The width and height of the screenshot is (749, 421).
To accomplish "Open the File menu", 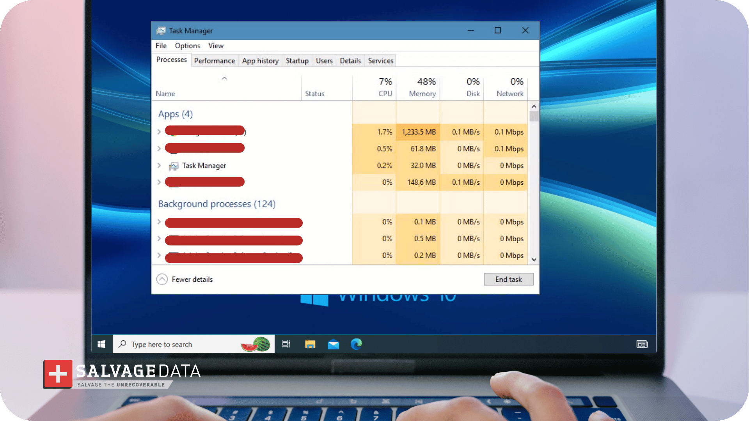I will pyautogui.click(x=161, y=46).
